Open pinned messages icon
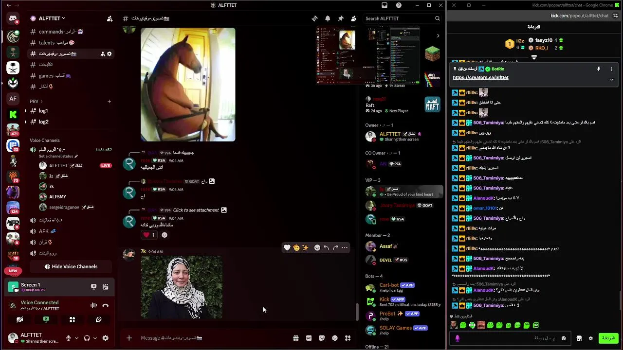Image resolution: width=623 pixels, height=350 pixels. point(341,18)
